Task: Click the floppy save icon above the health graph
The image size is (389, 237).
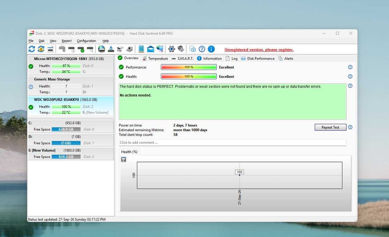Action: (124, 159)
